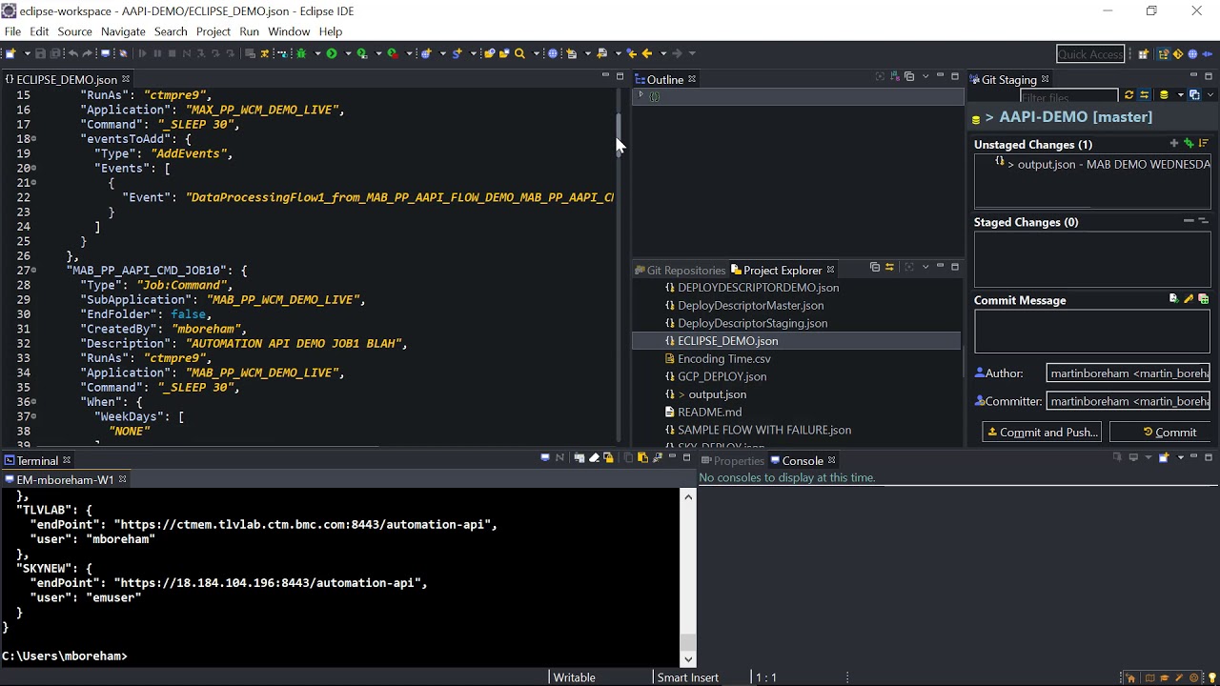Open the Git Staging view menu chevron
The width and height of the screenshot is (1220, 686).
click(x=1210, y=95)
